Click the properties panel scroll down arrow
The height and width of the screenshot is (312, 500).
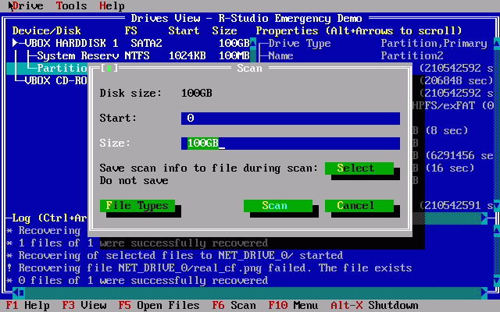tap(497, 206)
